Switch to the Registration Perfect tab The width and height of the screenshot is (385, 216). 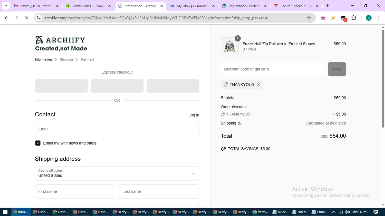[244, 6]
